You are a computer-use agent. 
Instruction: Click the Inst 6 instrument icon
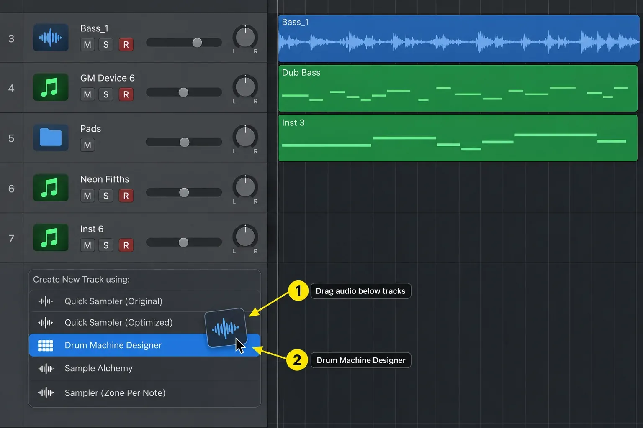(51, 237)
